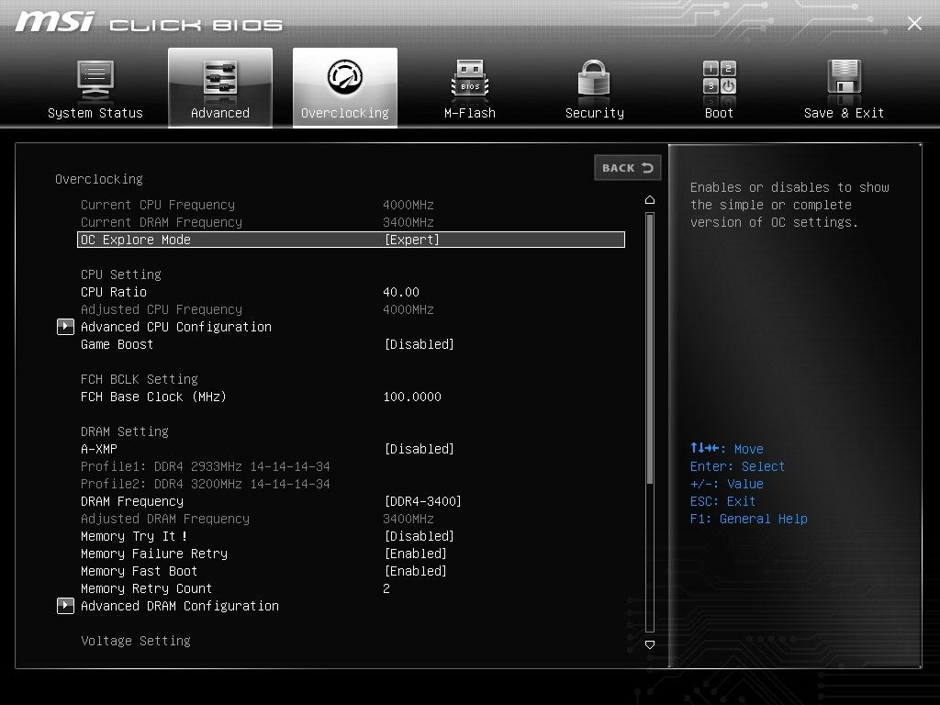
Task: Click Profile2: DDR4 3200MHz 14-14-14-34 text
Action: point(205,484)
